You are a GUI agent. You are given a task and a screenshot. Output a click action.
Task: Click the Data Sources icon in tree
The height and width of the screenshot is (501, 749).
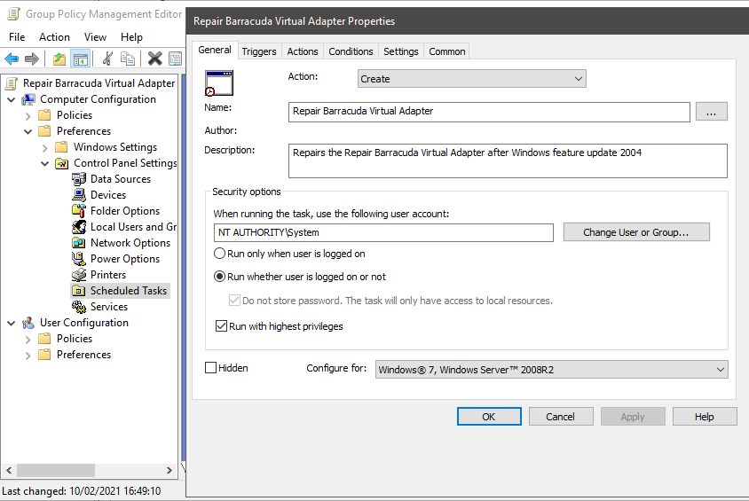(x=79, y=179)
